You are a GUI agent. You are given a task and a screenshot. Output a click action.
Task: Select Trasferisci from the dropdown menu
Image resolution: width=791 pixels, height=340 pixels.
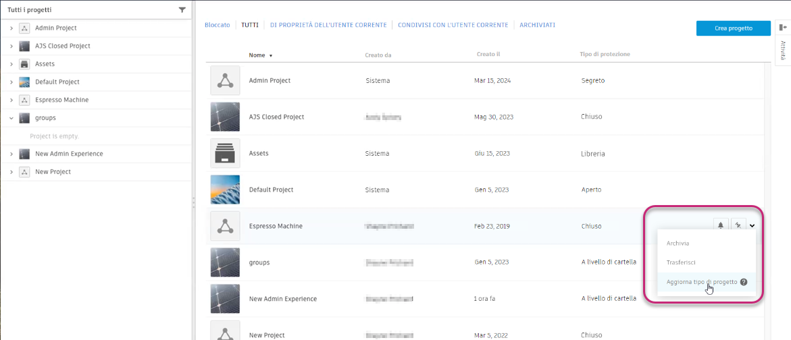click(x=681, y=262)
